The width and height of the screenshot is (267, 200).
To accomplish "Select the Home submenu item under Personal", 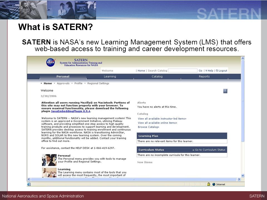I will [48, 83].
